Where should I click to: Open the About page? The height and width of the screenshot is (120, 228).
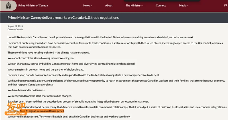(x=109, y=5)
